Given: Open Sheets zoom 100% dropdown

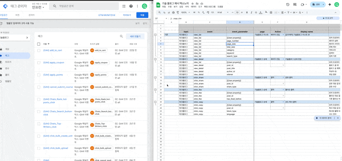Looking at the screenshot, I should click(x=185, y=12).
